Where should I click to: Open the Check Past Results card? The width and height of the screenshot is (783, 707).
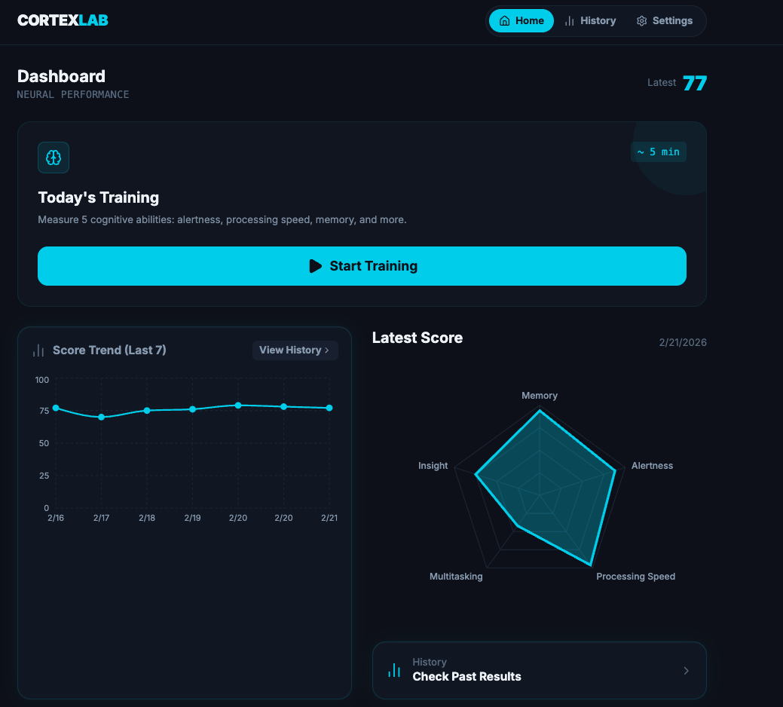pos(539,670)
